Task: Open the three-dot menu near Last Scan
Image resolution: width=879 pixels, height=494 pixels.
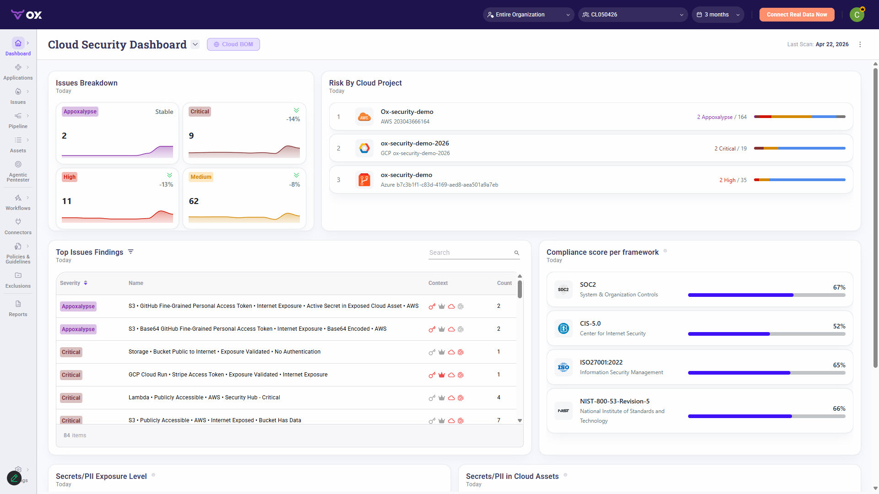Action: (x=860, y=44)
